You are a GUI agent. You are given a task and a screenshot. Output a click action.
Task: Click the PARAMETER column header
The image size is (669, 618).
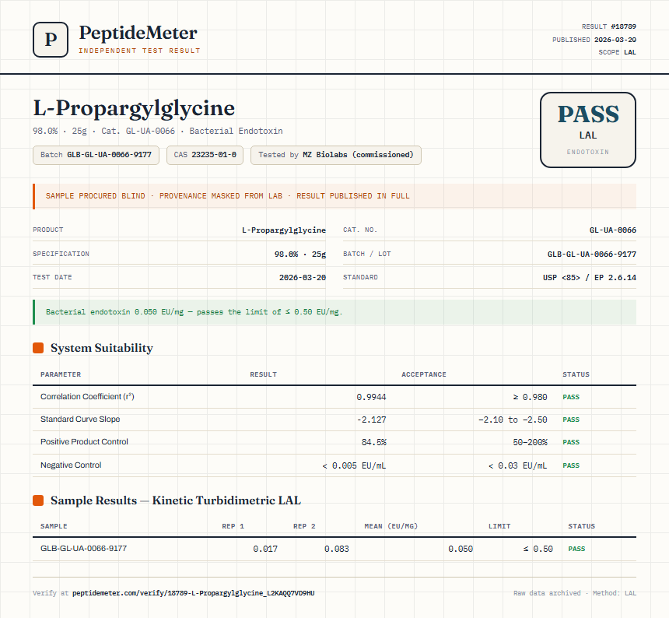pos(61,374)
